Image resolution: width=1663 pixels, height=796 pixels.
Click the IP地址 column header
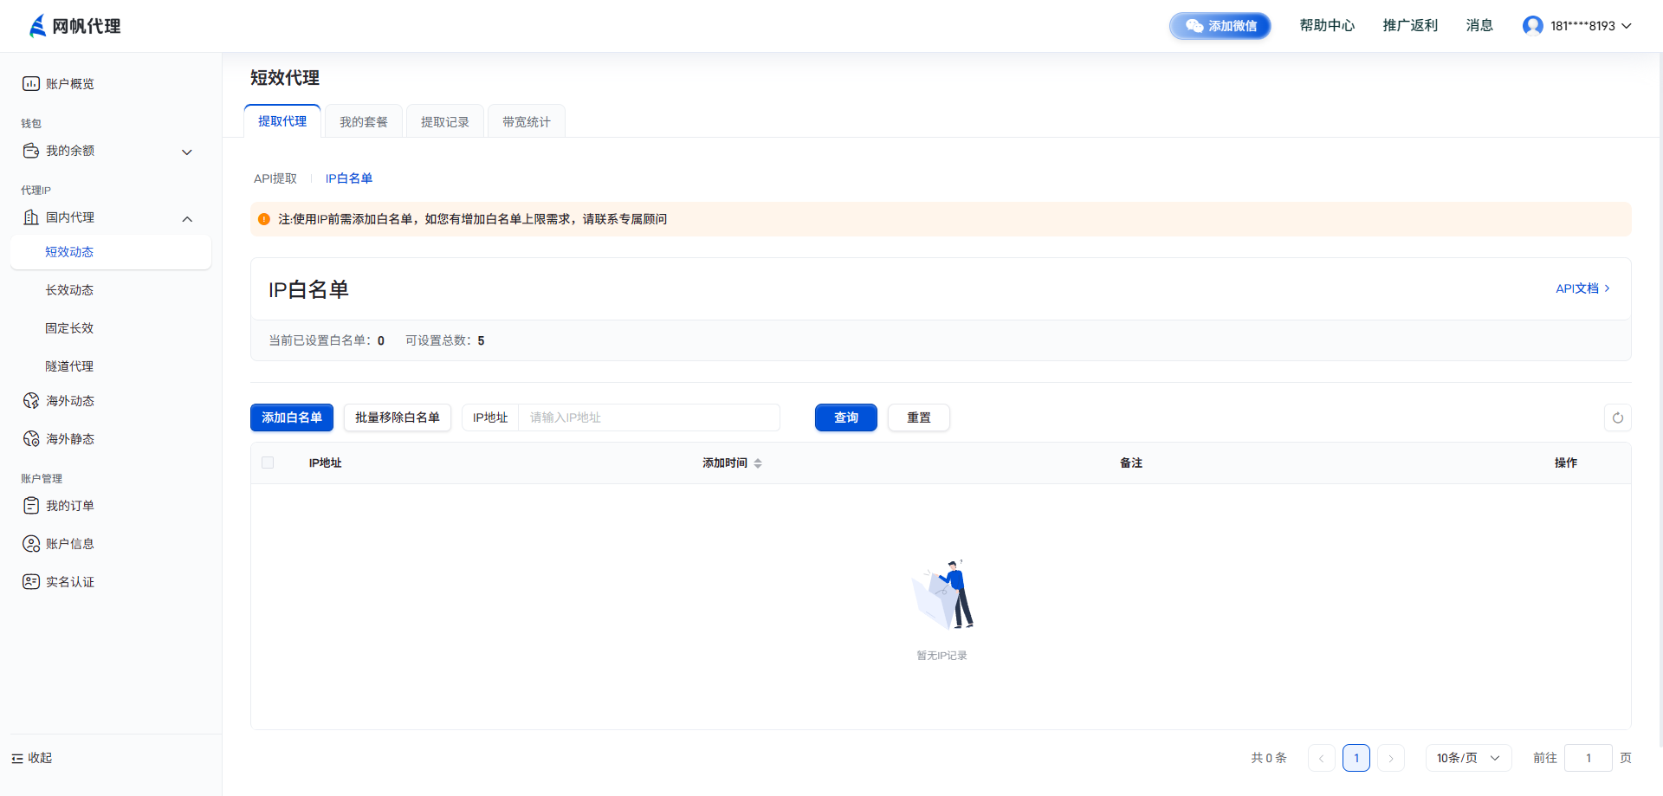pos(326,463)
